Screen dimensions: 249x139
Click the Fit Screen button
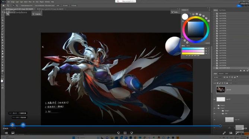pyautogui.click(x=65, y=6)
